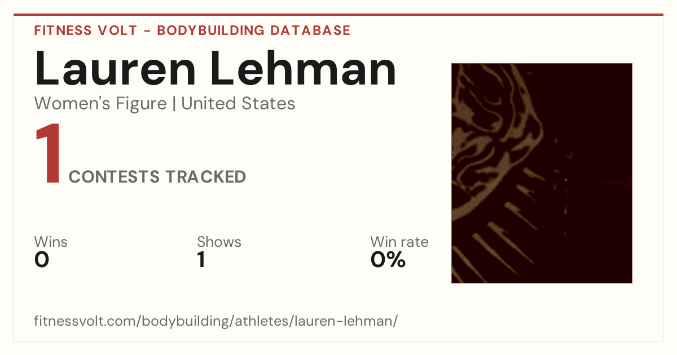Click the word Lauren in the title
This screenshot has width=677, height=355.
[x=115, y=69]
